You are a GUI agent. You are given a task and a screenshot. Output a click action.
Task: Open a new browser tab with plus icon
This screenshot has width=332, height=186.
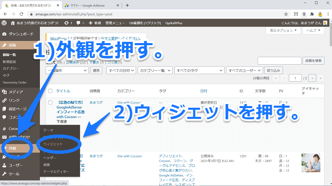127,5
